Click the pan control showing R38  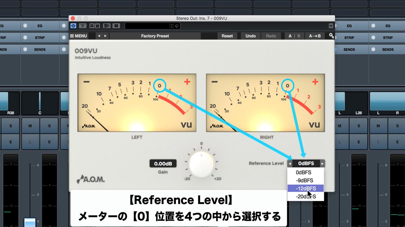coord(10,103)
